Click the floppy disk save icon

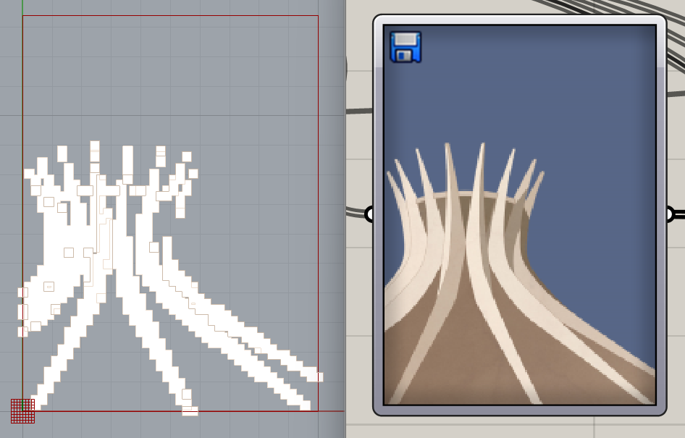(405, 47)
